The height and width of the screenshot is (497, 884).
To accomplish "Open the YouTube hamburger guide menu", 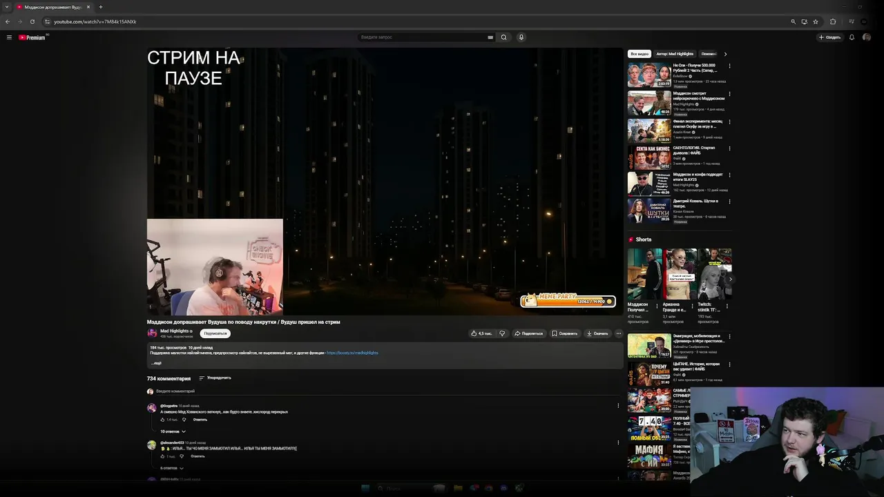I will 9,37.
